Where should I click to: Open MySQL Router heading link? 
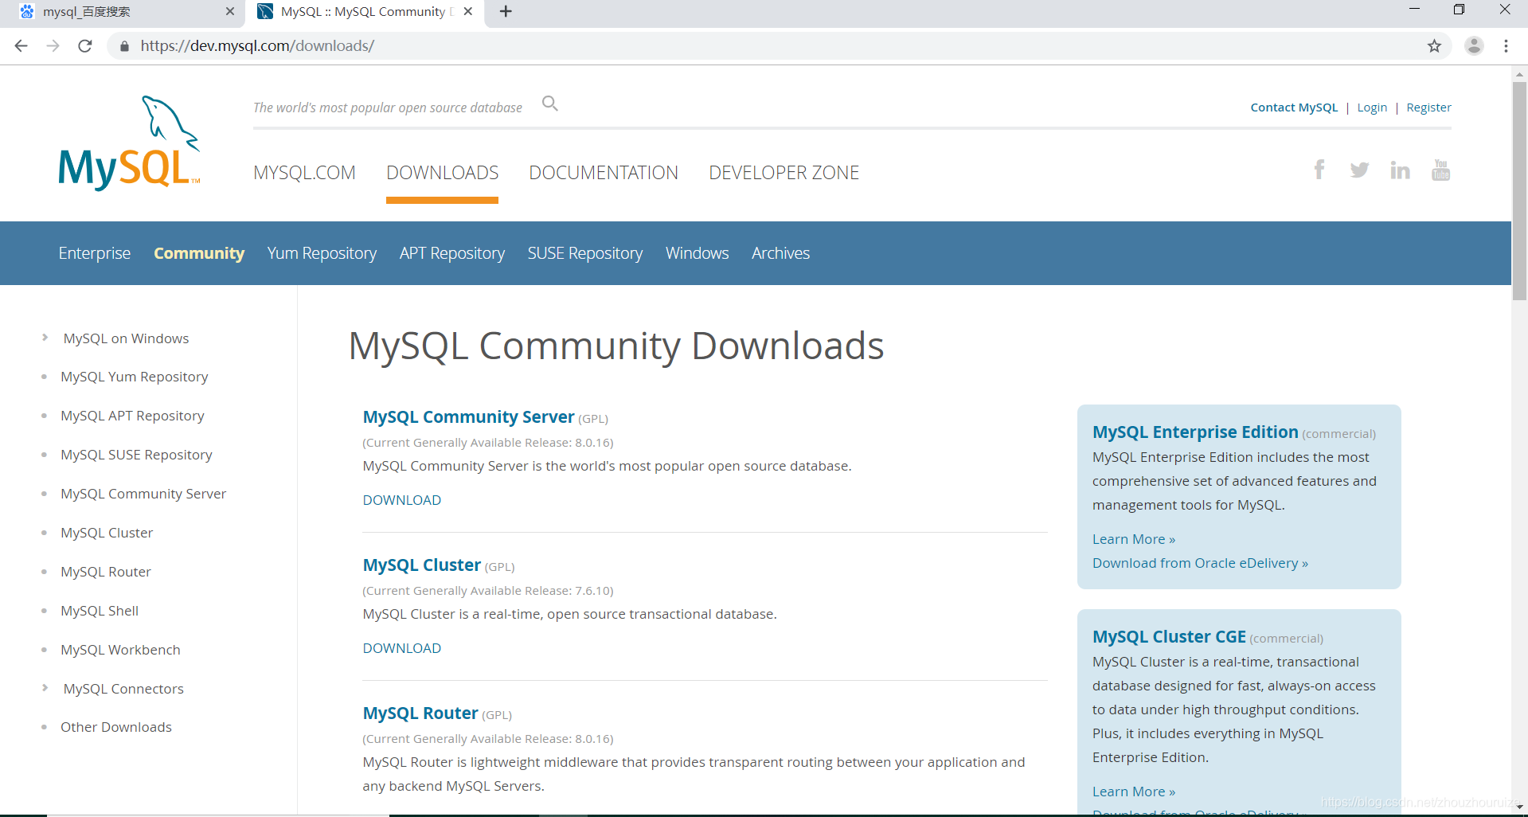(x=420, y=713)
